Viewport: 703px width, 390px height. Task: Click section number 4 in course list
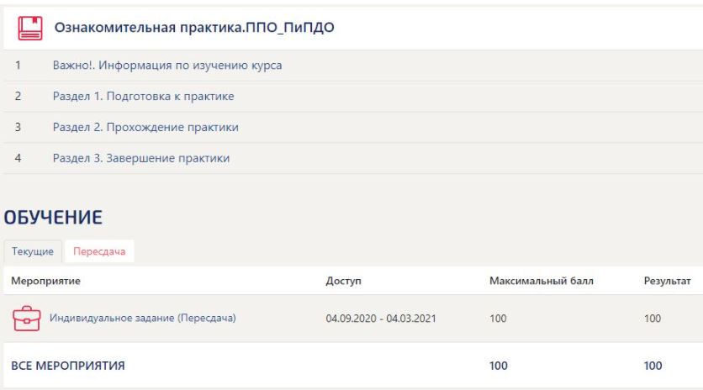[18, 157]
